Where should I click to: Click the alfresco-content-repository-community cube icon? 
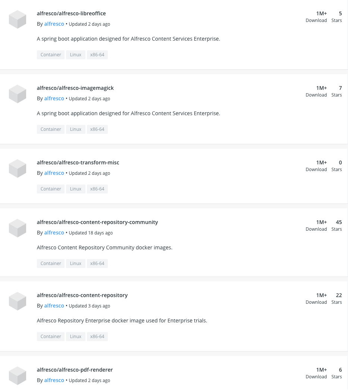pos(17,228)
